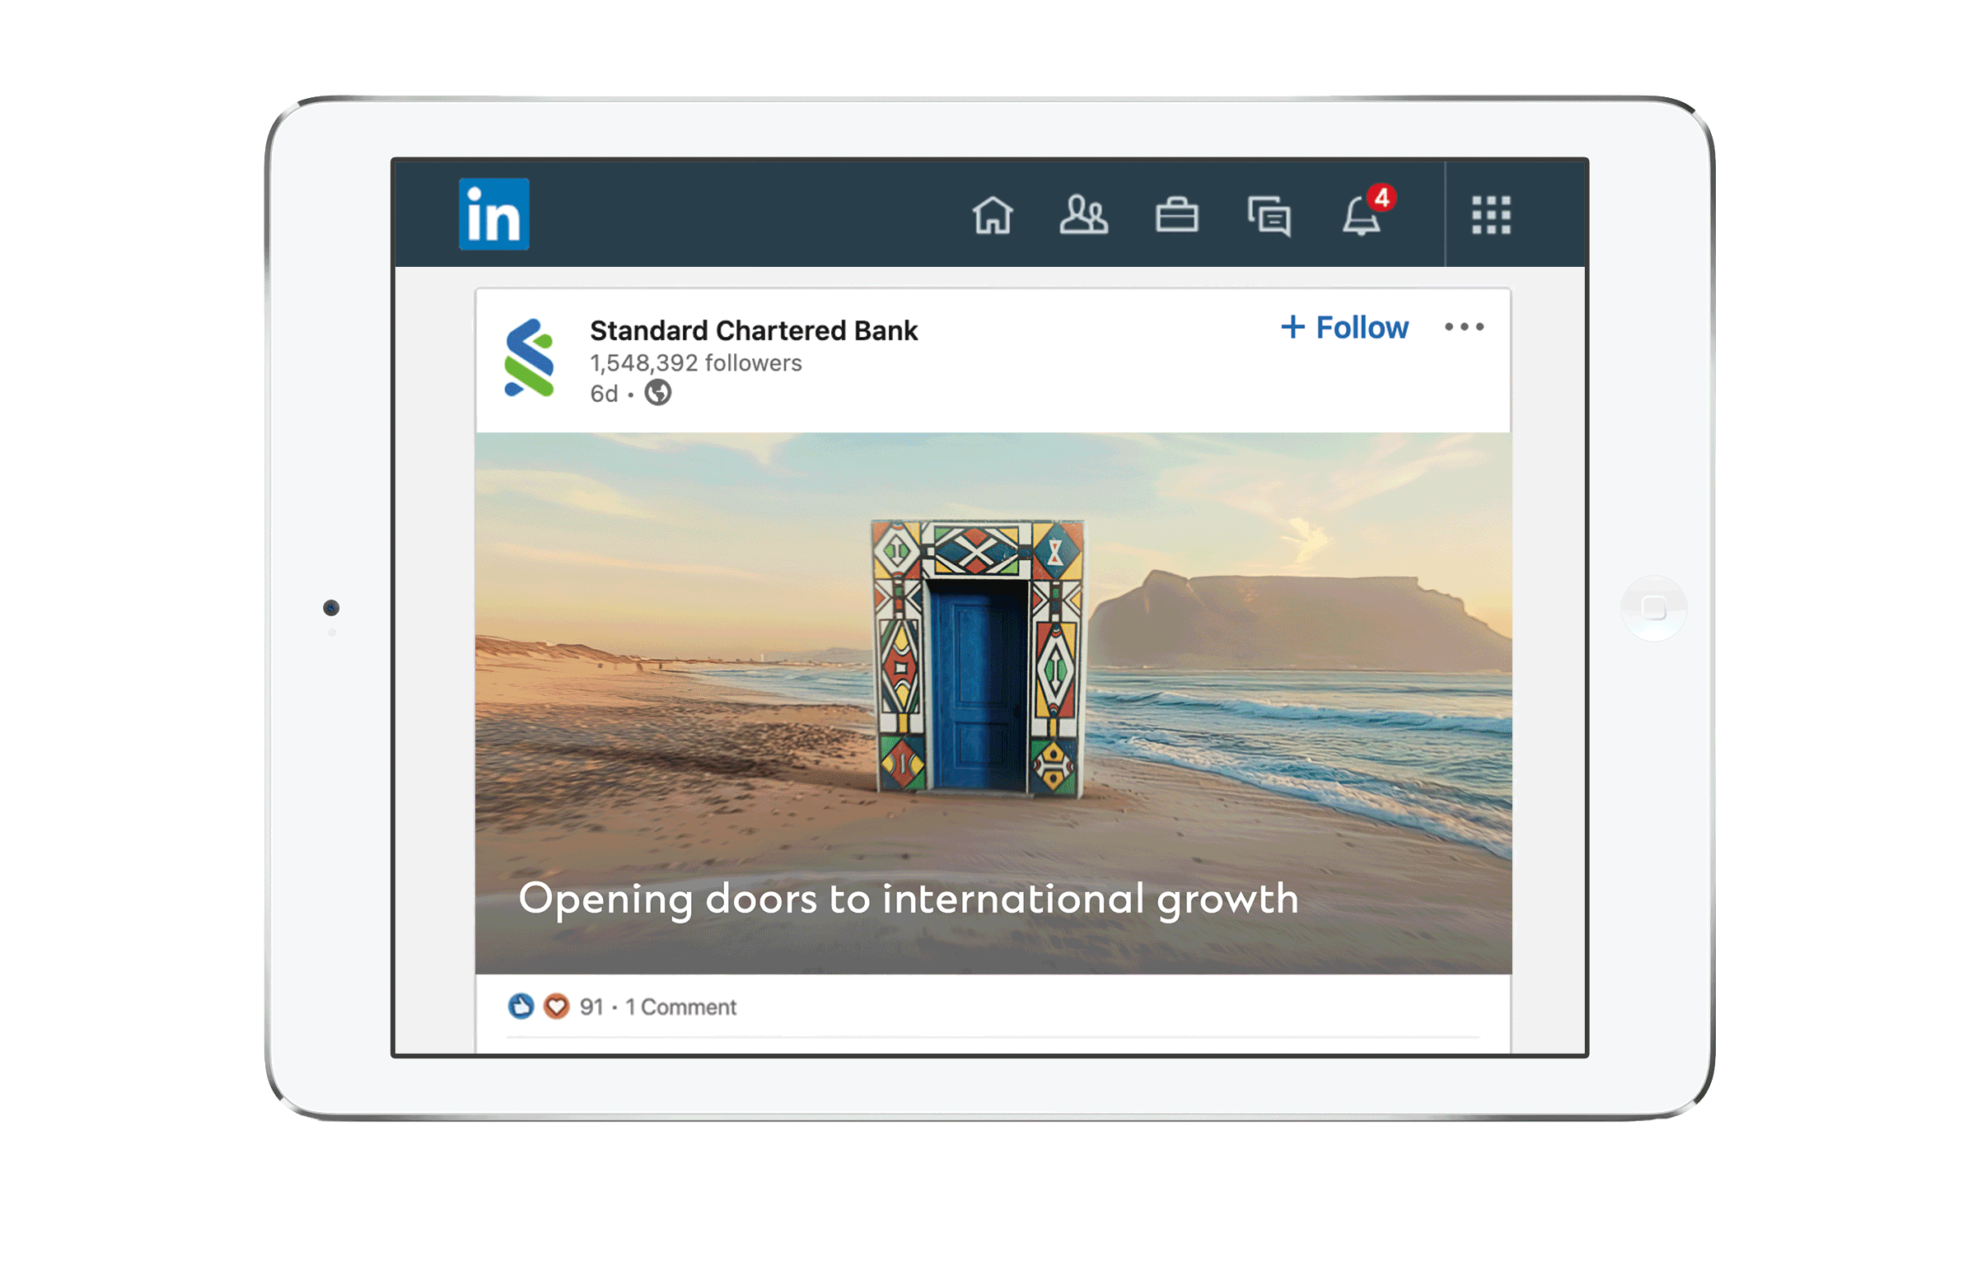This screenshot has height=1271, width=1977.
Task: Click the LinkedIn logo
Action: tap(493, 217)
